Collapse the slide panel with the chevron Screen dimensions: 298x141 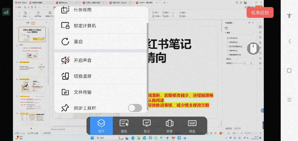click(x=46, y=22)
